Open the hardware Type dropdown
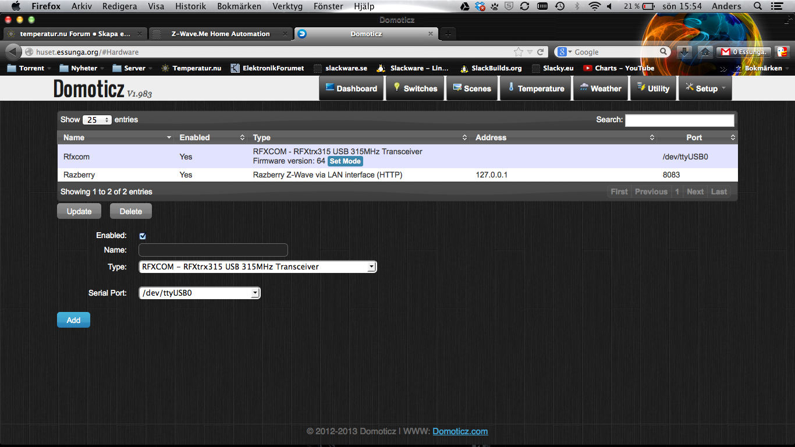This screenshot has height=447, width=795. pyautogui.click(x=258, y=267)
